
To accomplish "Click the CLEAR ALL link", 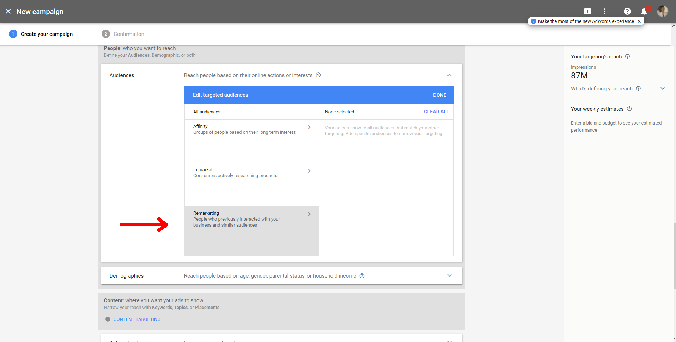I will click(x=436, y=112).
